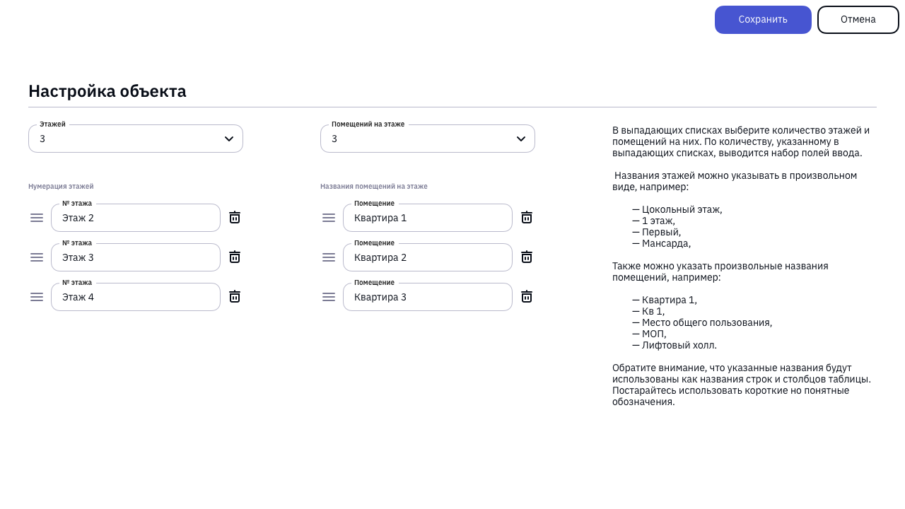
Task: Click drag handle beside Этаж 2
Action: (37, 218)
